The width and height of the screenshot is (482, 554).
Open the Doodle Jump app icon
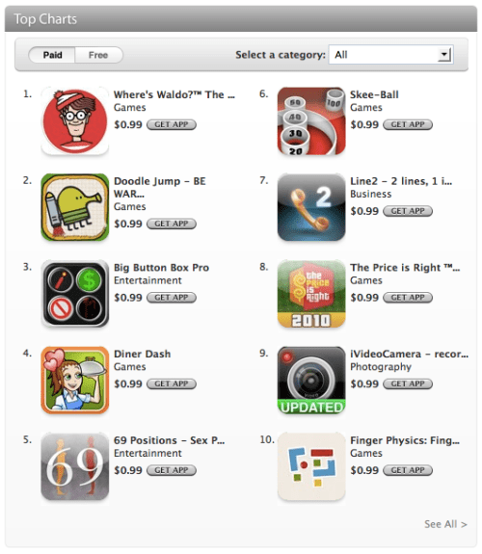click(74, 207)
